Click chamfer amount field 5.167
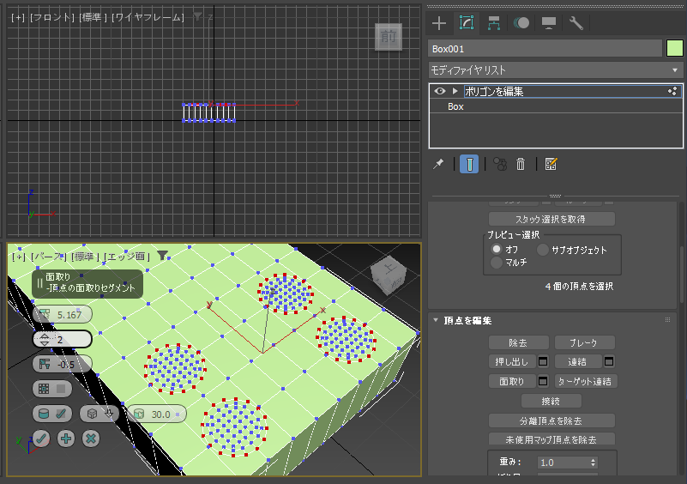Screen dimensions: 687x484 tap(63, 314)
